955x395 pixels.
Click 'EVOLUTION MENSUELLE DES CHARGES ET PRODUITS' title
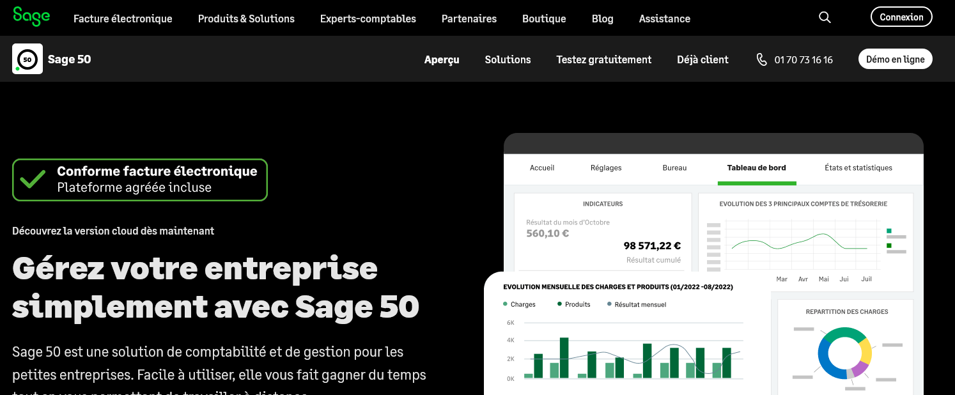(x=618, y=287)
